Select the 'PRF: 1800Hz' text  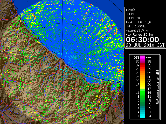click(x=135, y=26)
